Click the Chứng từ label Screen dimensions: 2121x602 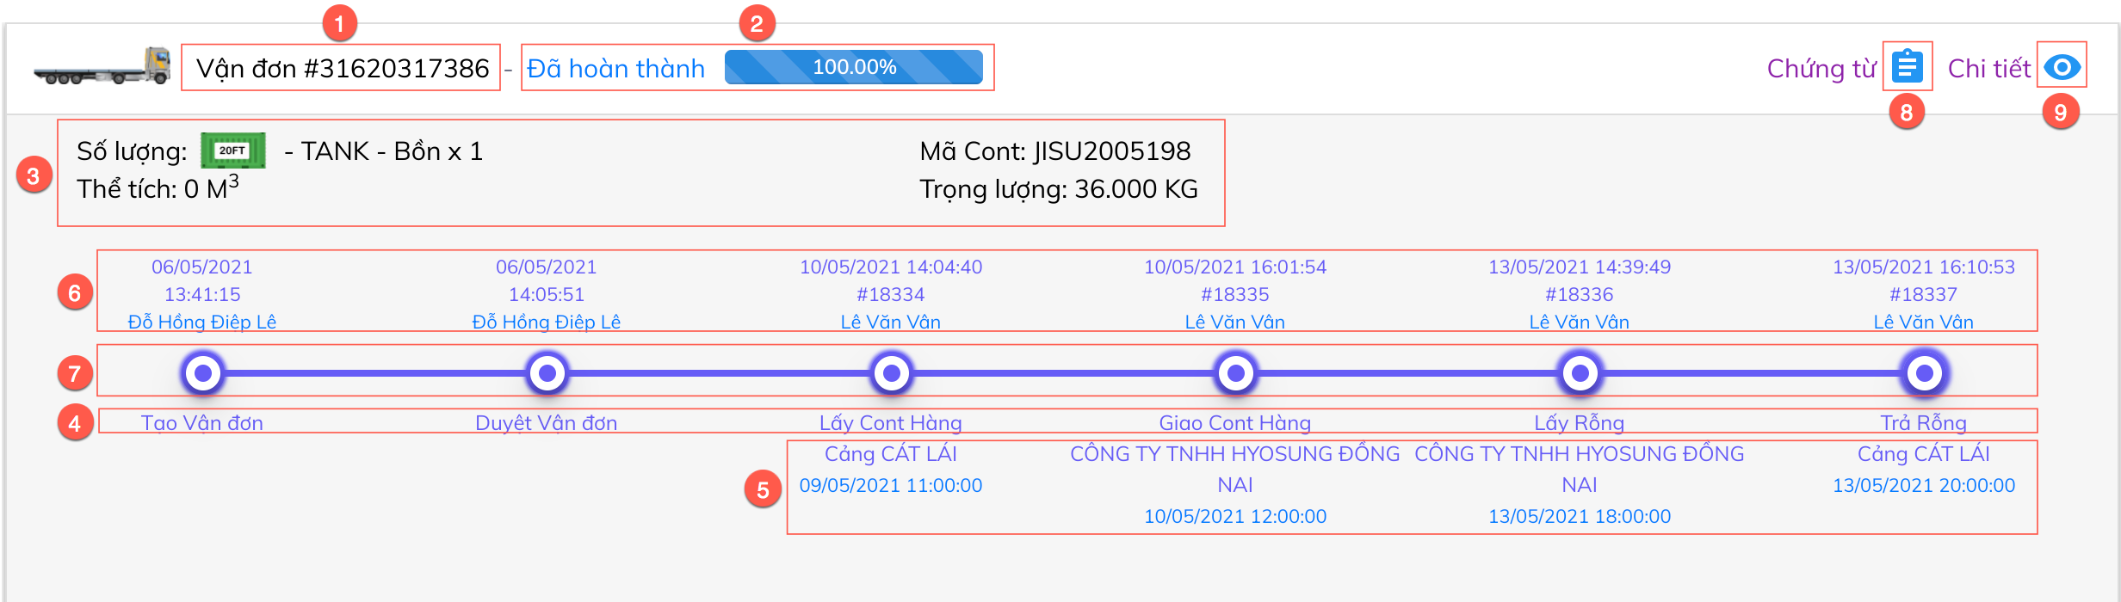click(x=1821, y=68)
